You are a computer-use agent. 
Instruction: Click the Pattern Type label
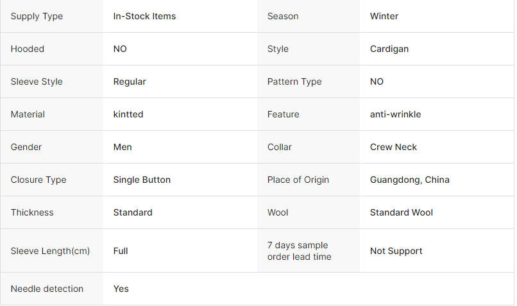[x=294, y=81]
